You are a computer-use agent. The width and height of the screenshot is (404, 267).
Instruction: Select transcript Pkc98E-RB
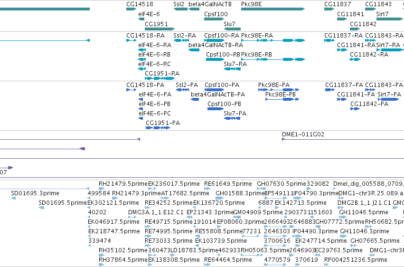coord(257,54)
